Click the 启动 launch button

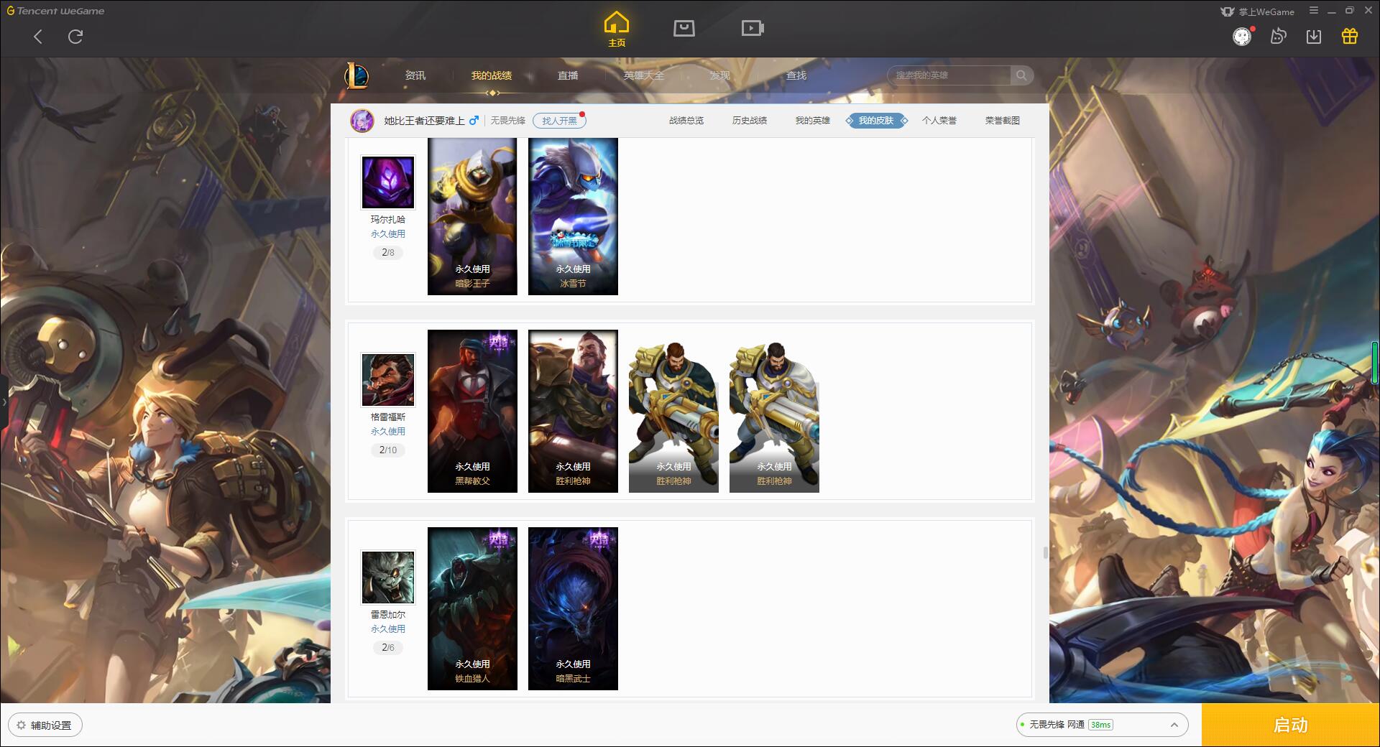1291,725
